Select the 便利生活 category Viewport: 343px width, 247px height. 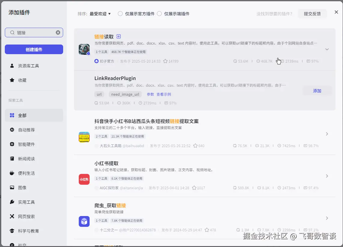tap(34, 173)
